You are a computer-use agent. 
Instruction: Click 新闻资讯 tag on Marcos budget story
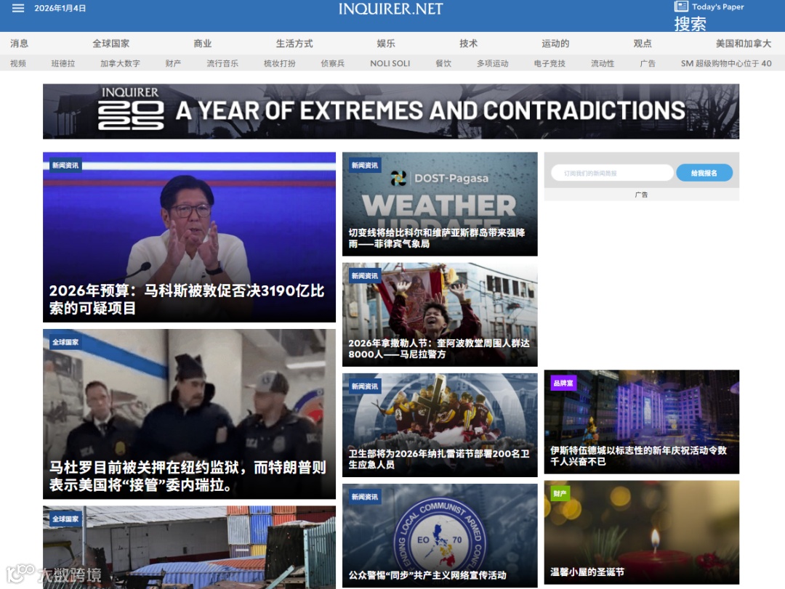(65, 166)
